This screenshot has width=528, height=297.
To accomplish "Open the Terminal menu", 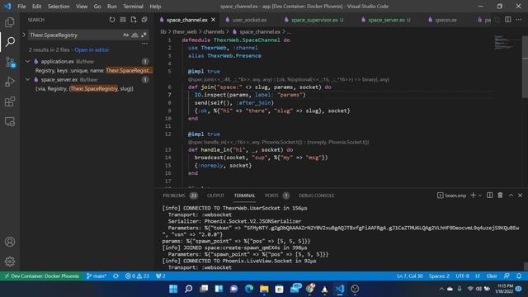I will [133, 7].
